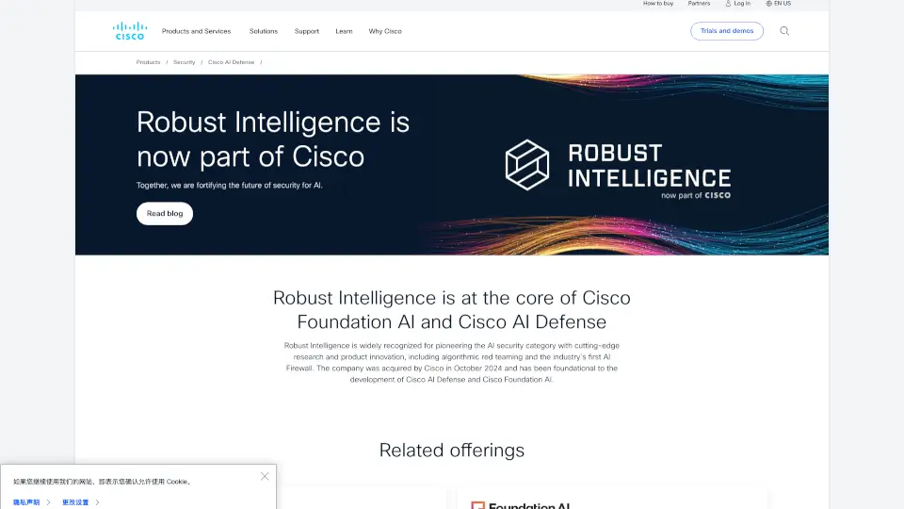Click 'Together, we are fortifying' tagline text
Screen dimensions: 904x509
[x=230, y=186]
